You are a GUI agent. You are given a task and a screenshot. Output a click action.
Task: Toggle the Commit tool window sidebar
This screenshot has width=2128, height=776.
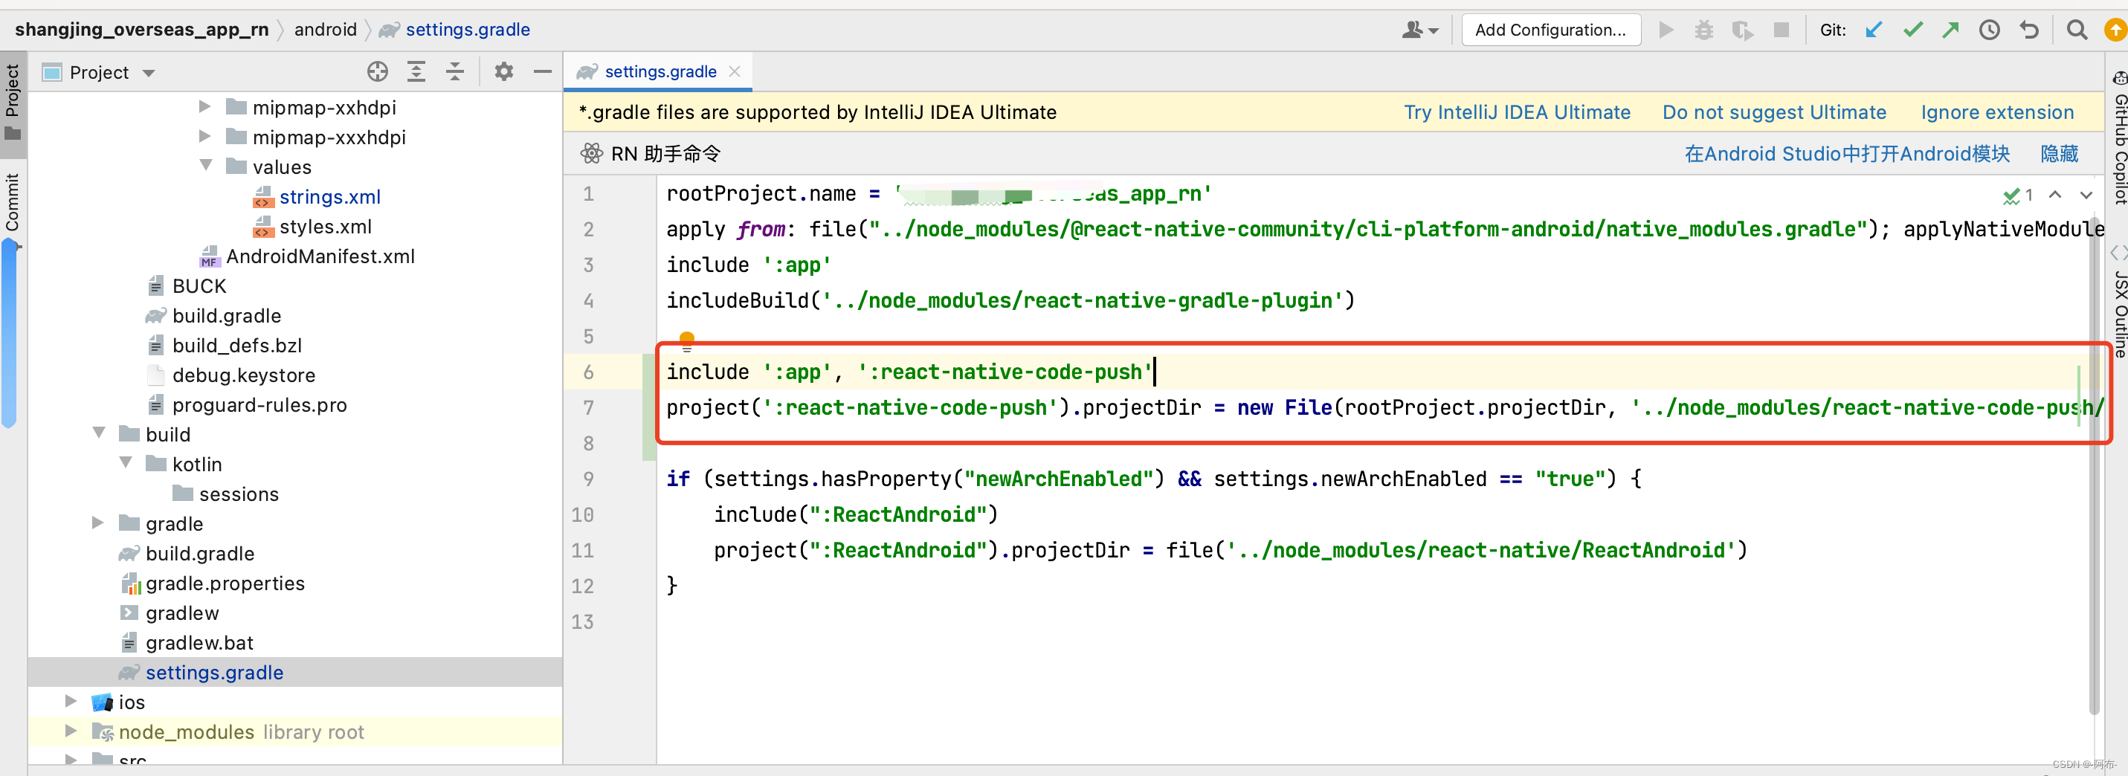pyautogui.click(x=12, y=201)
